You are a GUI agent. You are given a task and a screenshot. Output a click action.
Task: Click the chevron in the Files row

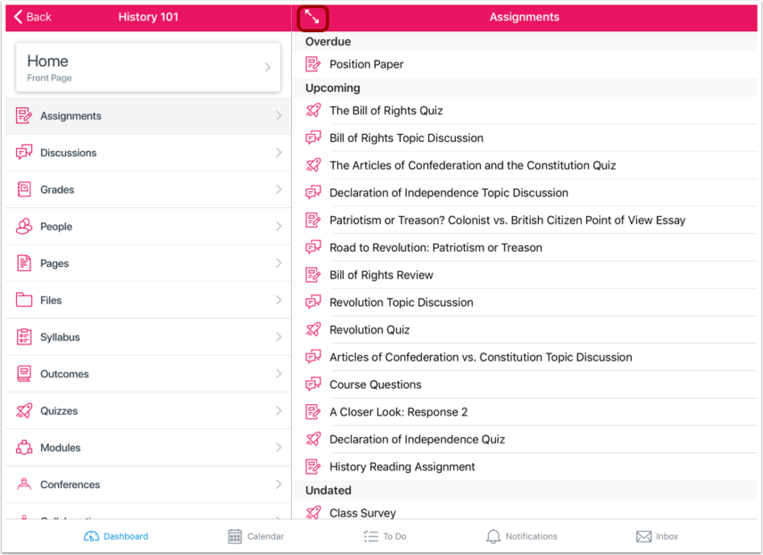click(278, 300)
